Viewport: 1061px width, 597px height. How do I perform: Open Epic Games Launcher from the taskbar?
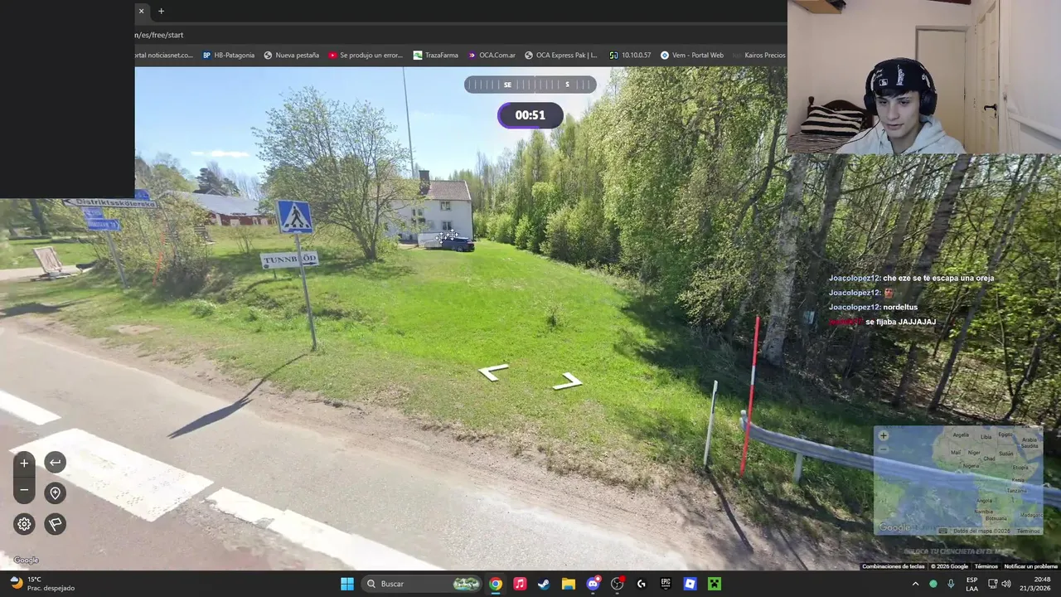pyautogui.click(x=666, y=584)
